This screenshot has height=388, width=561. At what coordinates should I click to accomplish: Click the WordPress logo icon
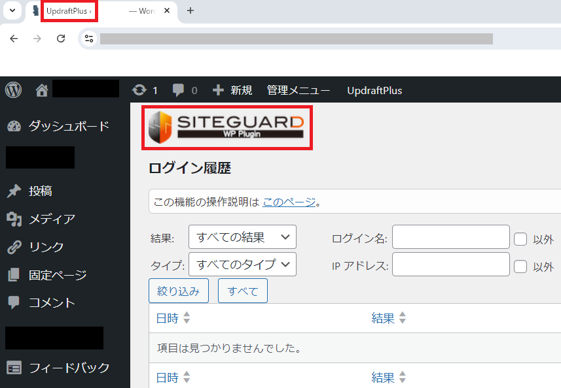tap(13, 90)
